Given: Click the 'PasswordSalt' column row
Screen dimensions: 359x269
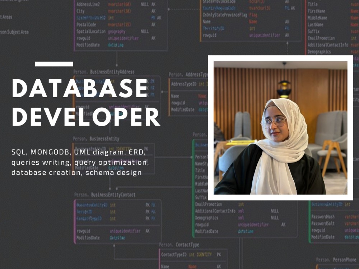Looking at the screenshot, I should point(335,223).
